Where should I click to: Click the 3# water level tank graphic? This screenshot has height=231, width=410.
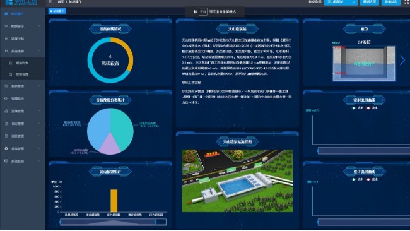coord(364,64)
